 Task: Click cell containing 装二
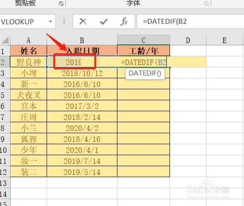(28, 172)
